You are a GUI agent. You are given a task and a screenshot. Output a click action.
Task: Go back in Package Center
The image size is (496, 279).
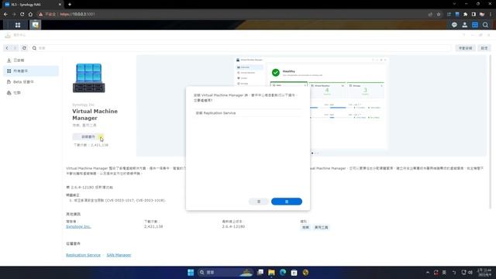coord(7,48)
